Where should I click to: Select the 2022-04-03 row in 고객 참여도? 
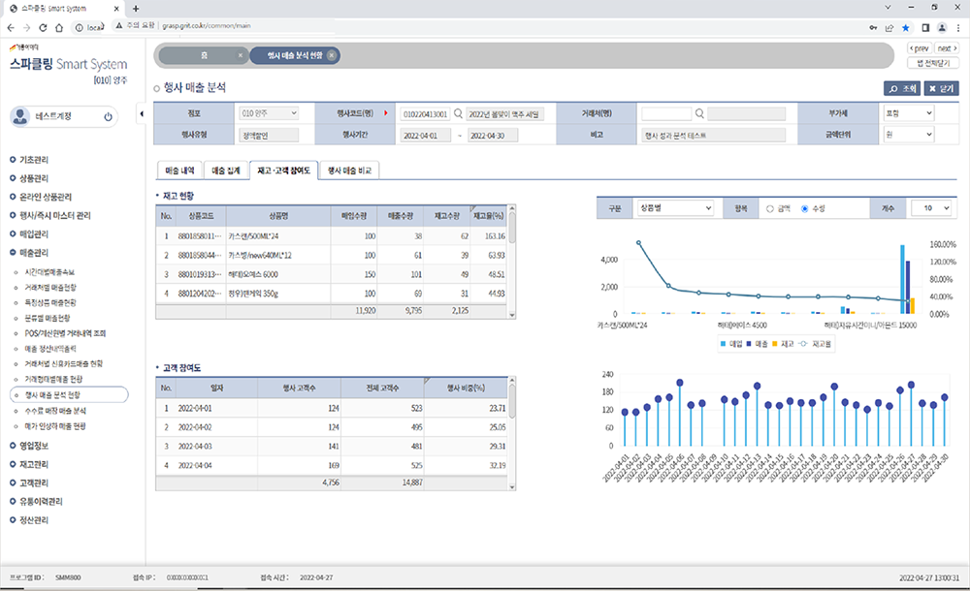click(x=332, y=447)
